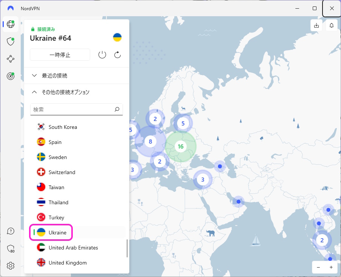Open the security score shield 80 icon
This screenshot has width=341, height=277.
pyautogui.click(x=11, y=248)
